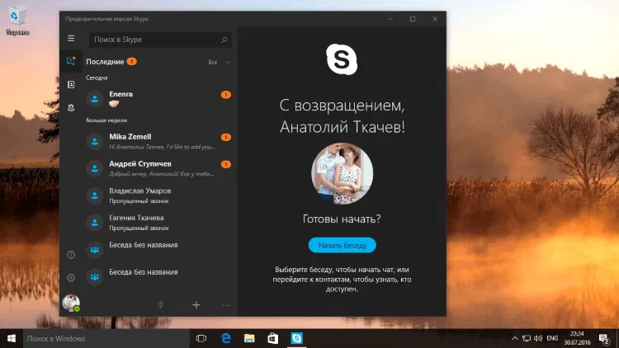The height and width of the screenshot is (348, 619).
Task: Click the plus icon to add new chat
Action: [196, 304]
